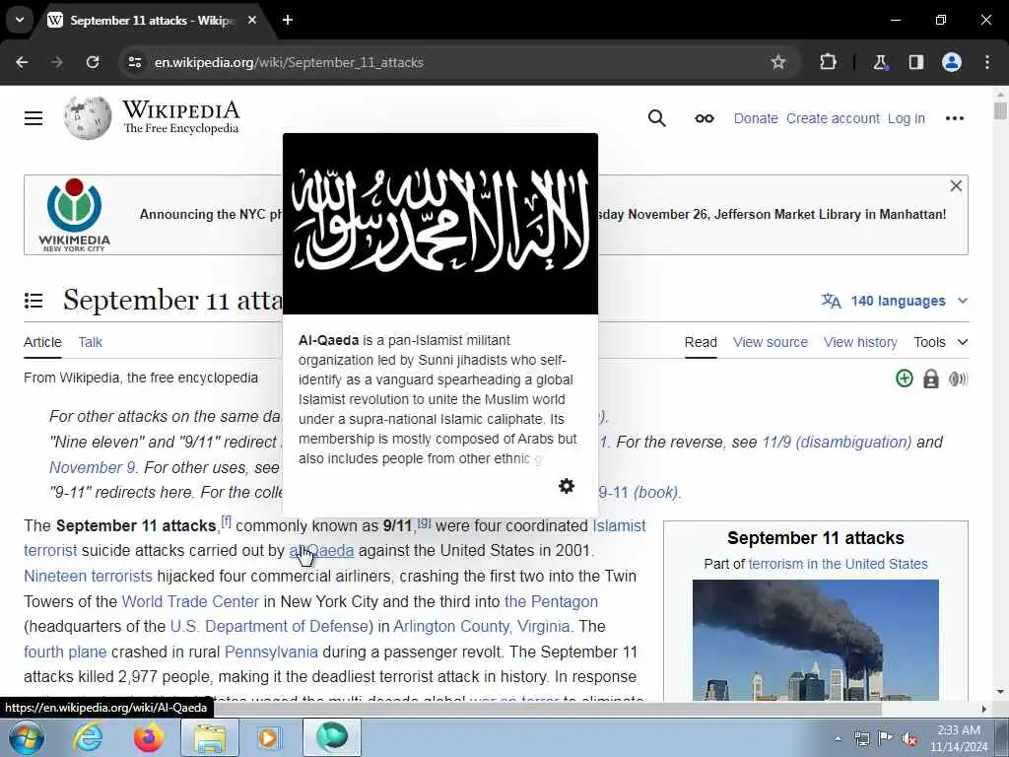Screen dimensions: 1009x757
Task: Open site information icon in address bar
Action: click(134, 62)
